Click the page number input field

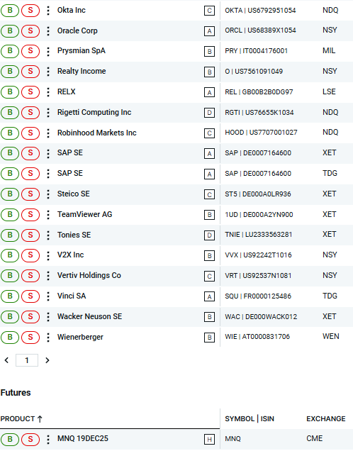click(x=27, y=360)
